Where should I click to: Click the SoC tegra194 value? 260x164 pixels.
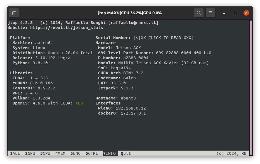point(121,68)
